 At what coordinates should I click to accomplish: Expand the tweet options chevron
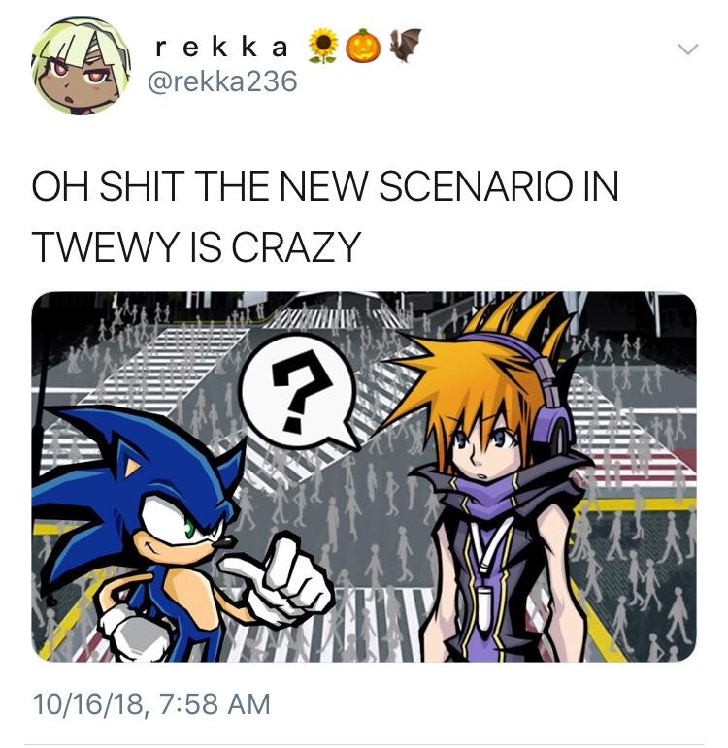688,49
